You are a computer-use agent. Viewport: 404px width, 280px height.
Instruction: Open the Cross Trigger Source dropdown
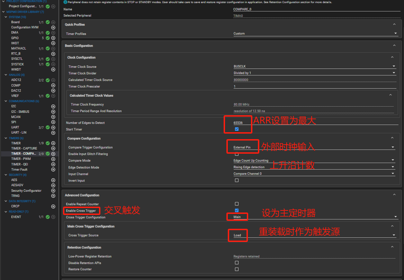pos(314,235)
